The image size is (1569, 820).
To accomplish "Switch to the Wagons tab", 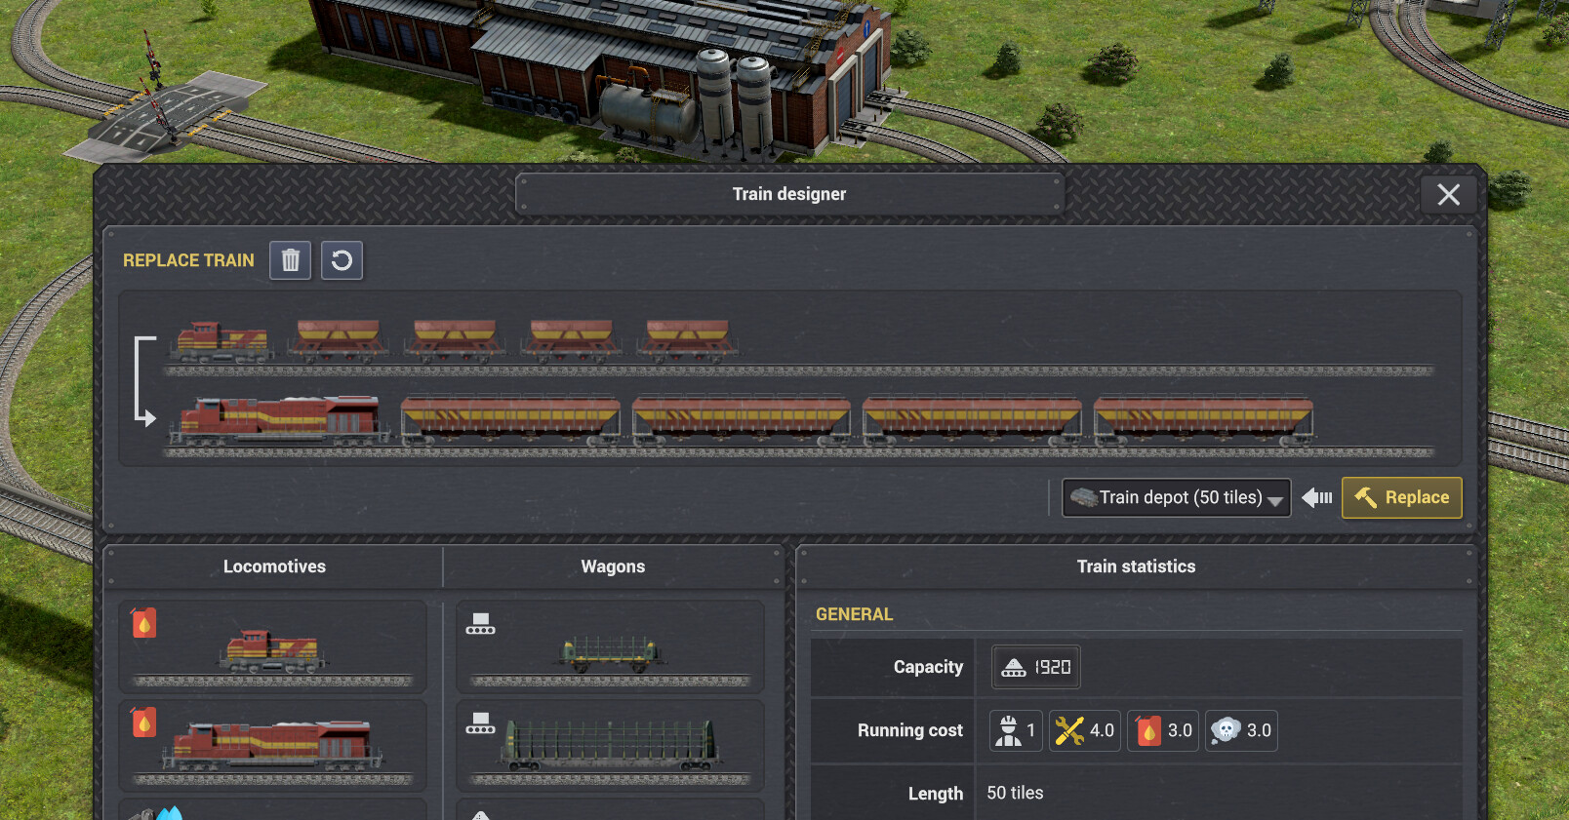I will pyautogui.click(x=613, y=566).
